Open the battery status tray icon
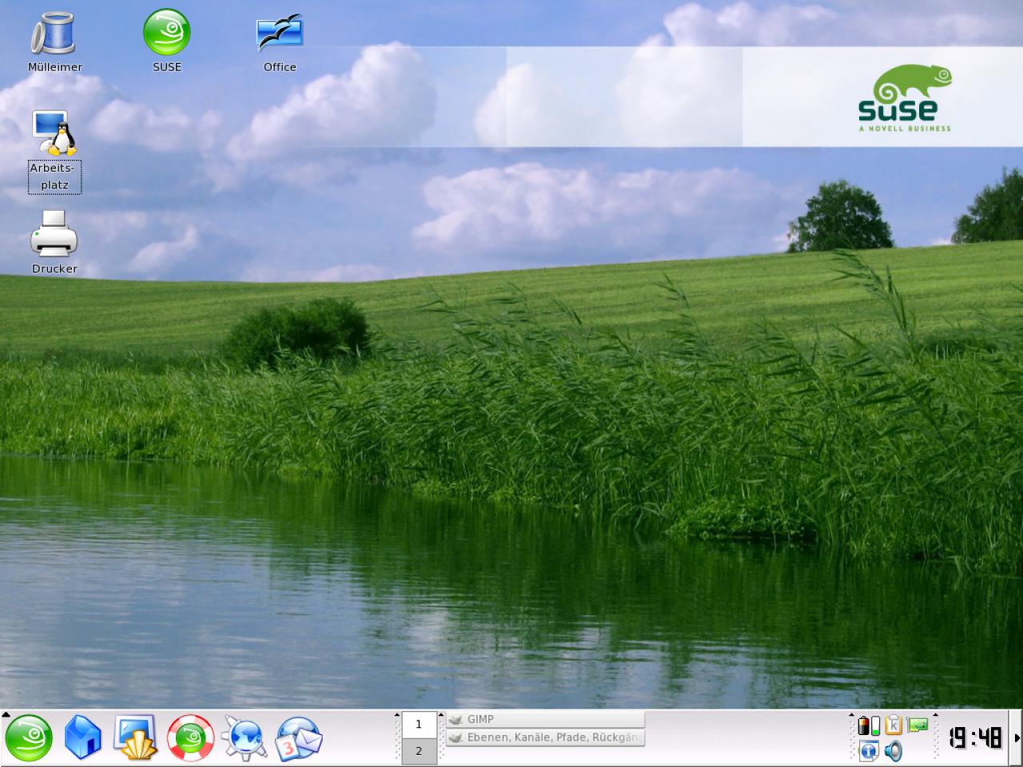 click(869, 725)
